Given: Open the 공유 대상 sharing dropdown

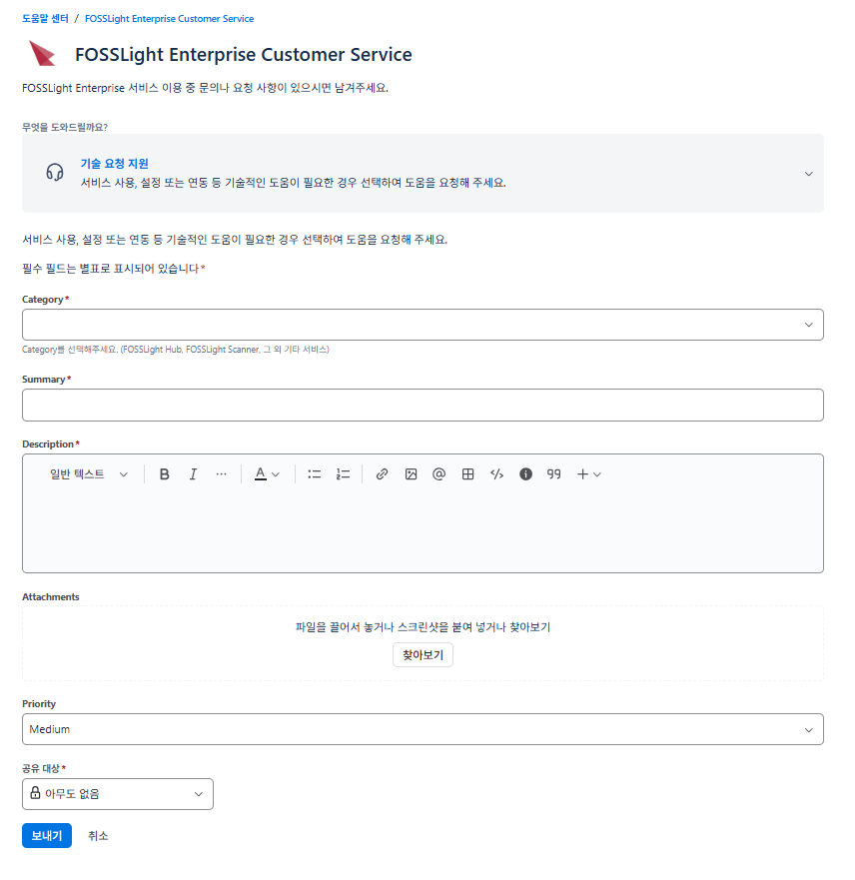Looking at the screenshot, I should tap(118, 793).
